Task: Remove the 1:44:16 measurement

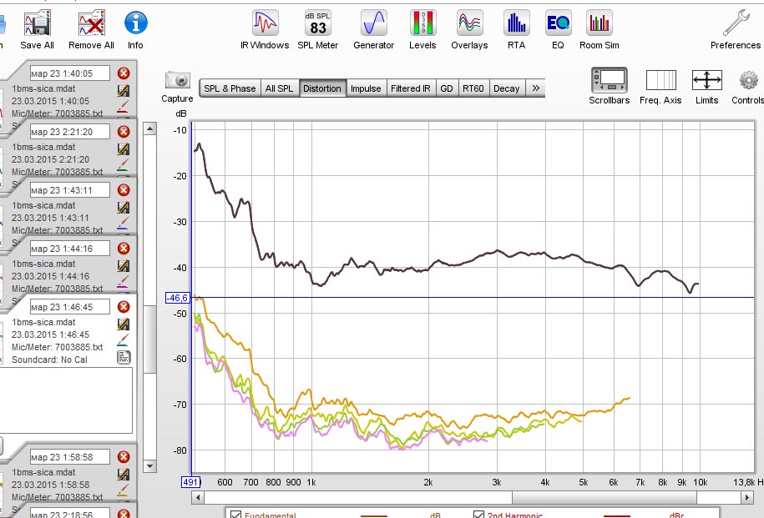Action: coord(124,249)
